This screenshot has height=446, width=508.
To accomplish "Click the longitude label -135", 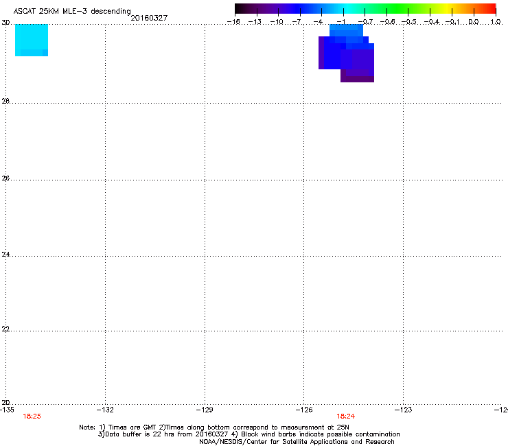I will pos(7,410).
